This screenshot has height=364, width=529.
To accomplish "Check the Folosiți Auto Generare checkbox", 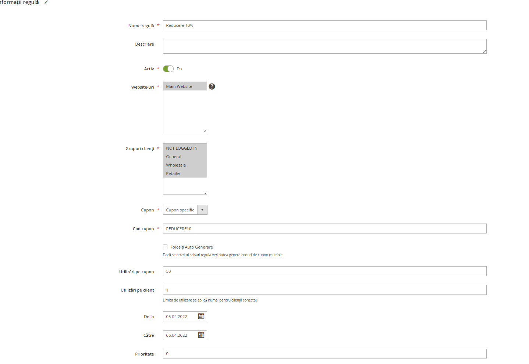I will (165, 247).
